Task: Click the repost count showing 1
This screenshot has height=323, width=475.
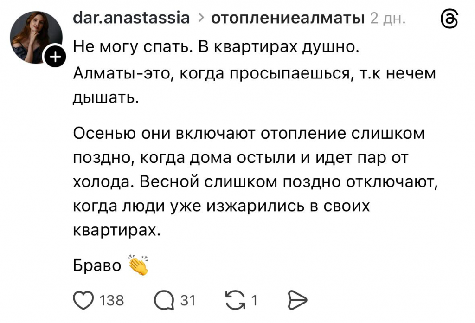Action: (x=254, y=301)
